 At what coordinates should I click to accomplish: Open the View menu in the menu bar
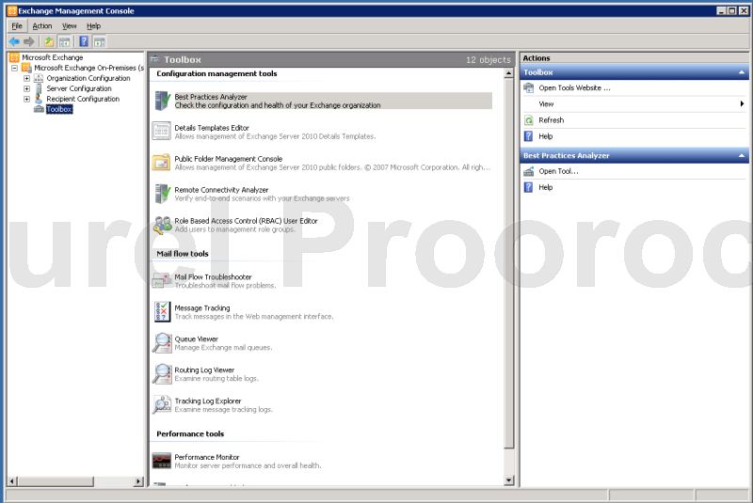click(x=69, y=26)
